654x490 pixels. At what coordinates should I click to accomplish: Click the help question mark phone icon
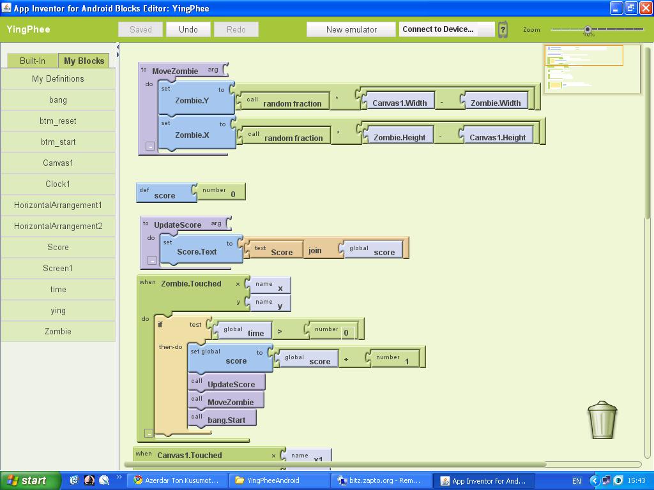click(x=503, y=29)
